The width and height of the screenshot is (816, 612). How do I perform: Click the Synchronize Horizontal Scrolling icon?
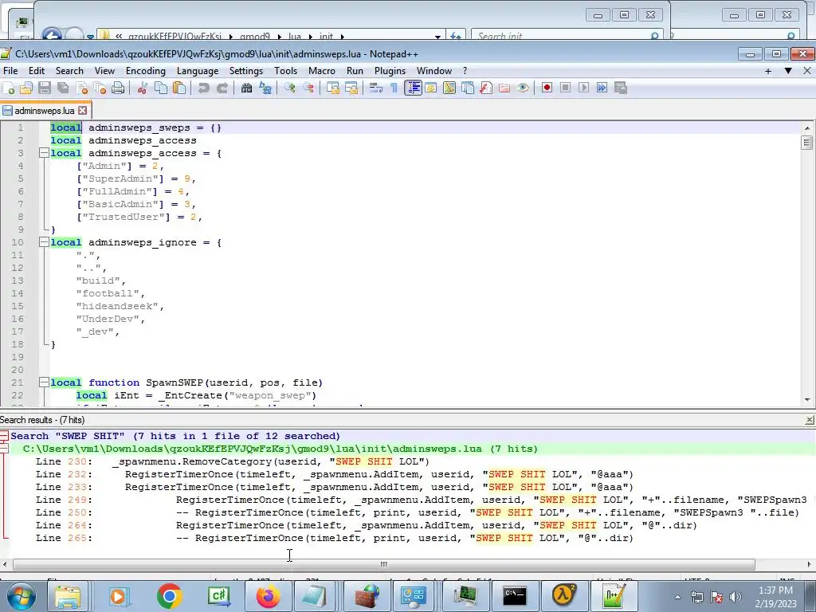coord(351,88)
